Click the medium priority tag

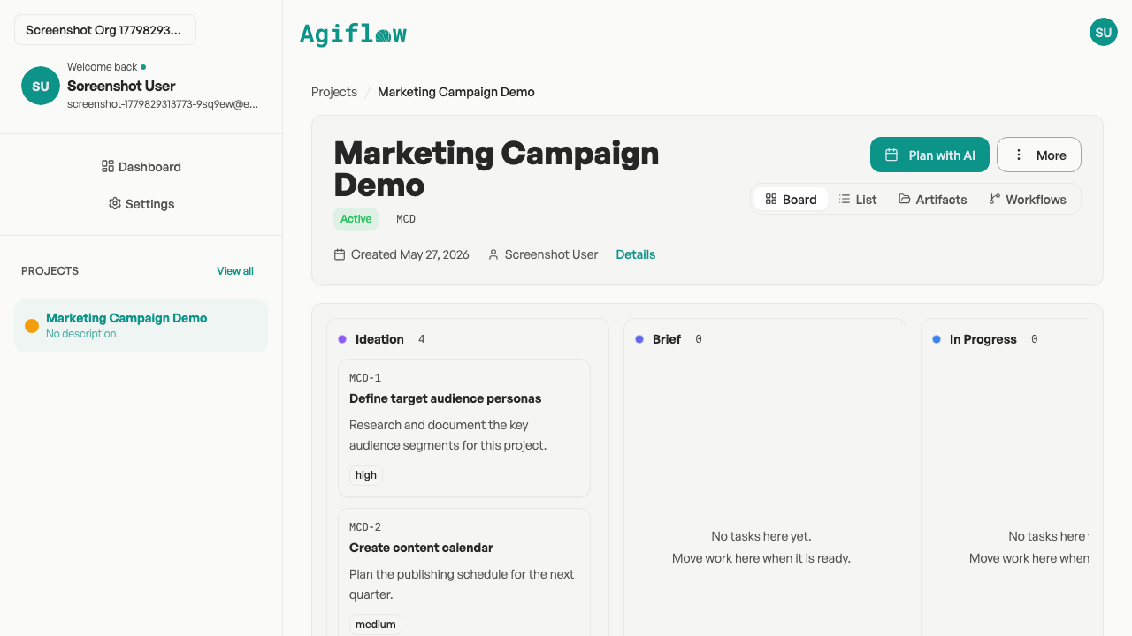tap(376, 625)
